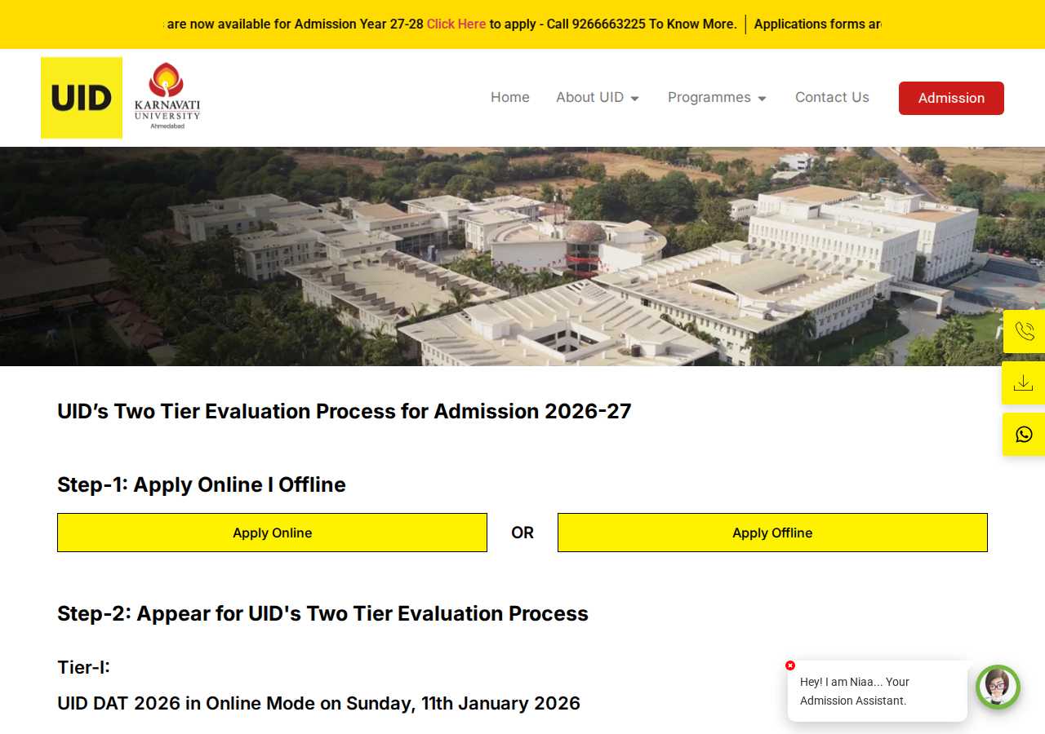1045x734 pixels.
Task: Open the Programmes menu
Action: (709, 97)
